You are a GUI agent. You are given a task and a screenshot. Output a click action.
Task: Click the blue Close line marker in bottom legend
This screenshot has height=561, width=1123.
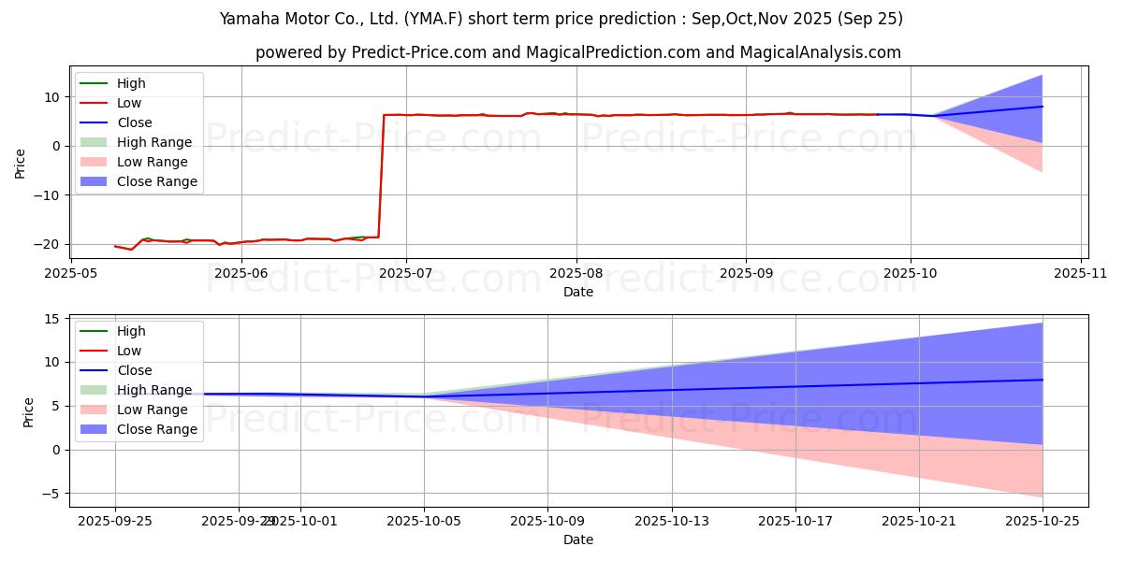(94, 371)
